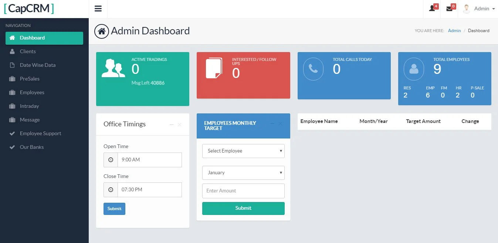
Task: Click the phone icon on Total Calls Today
Action: click(313, 69)
